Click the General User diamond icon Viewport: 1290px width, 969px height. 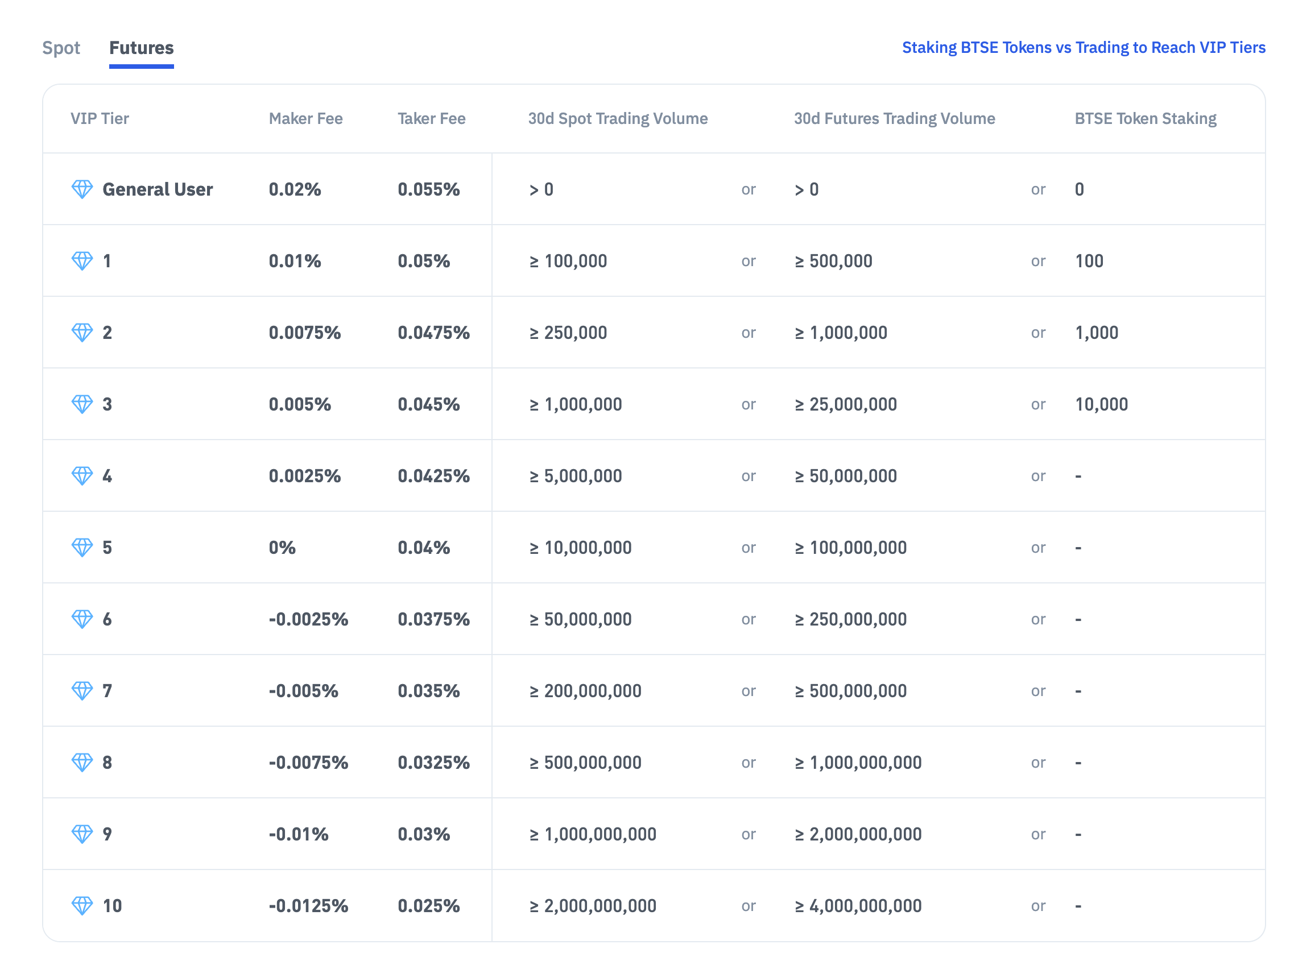pos(82,189)
